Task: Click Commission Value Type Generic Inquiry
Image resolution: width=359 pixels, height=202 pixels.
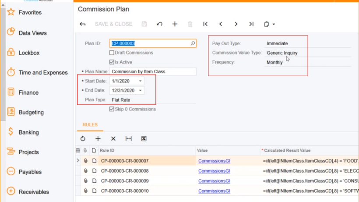Action: (282, 53)
